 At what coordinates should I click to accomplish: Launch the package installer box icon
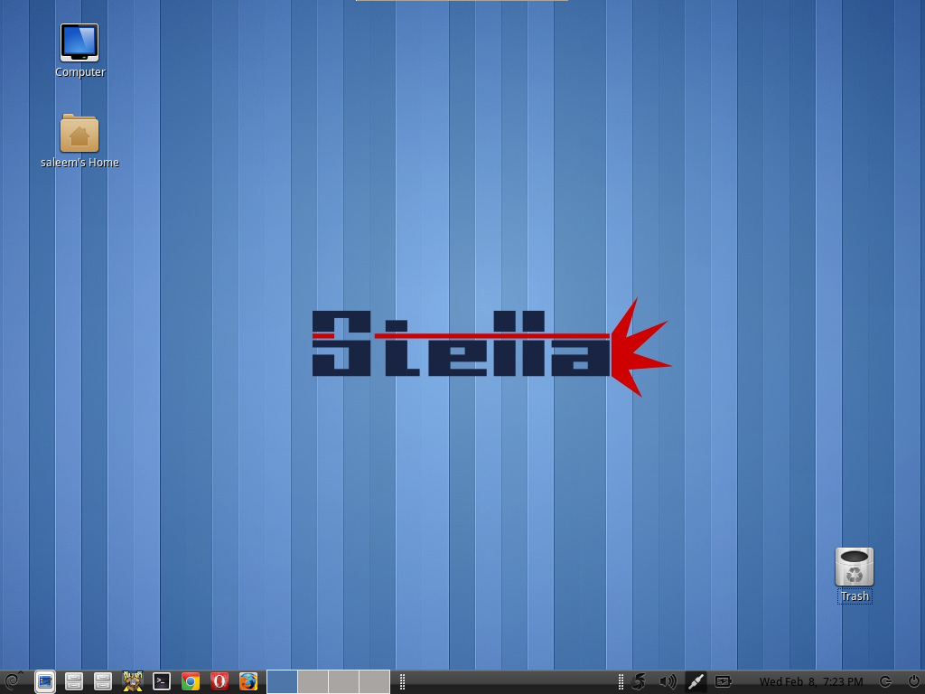click(x=132, y=681)
